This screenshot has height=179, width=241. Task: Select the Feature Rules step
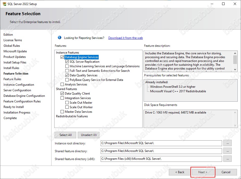pos(12,79)
